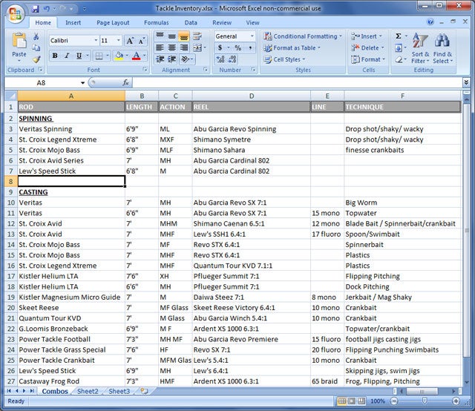Expand Conditional Formatting menu
The image size is (475, 411).
303,36
